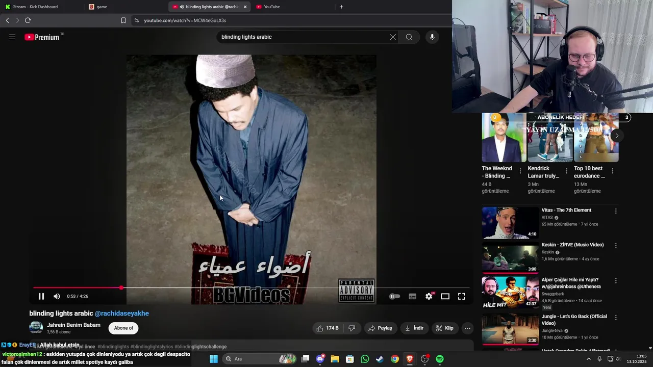Open options for Vitas The 7th Element
This screenshot has width=653, height=367.
(616, 211)
